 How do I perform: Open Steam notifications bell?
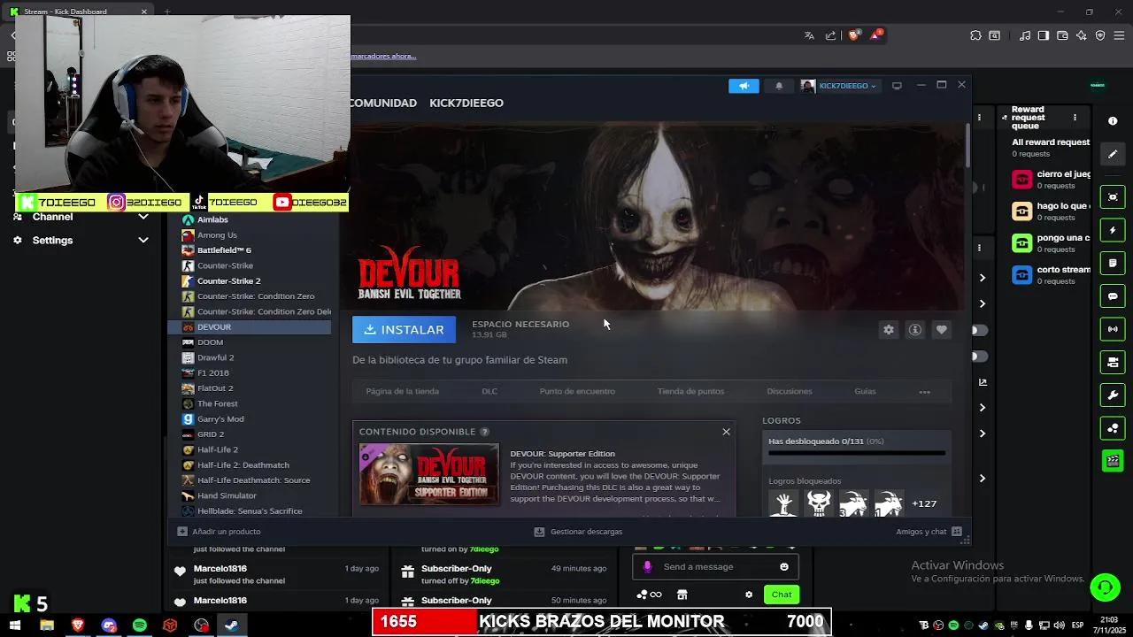[x=779, y=86]
